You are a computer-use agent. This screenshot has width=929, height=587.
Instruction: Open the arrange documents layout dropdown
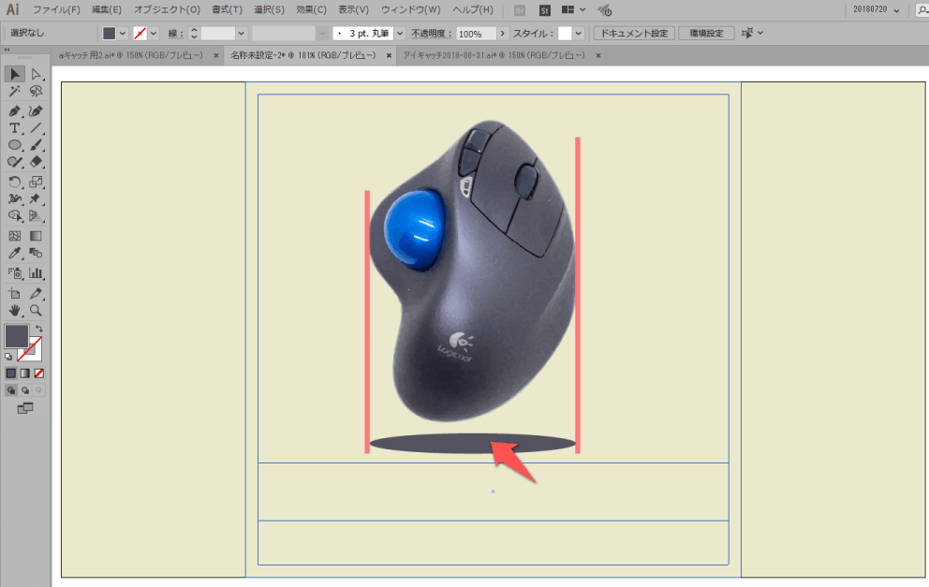pos(573,10)
